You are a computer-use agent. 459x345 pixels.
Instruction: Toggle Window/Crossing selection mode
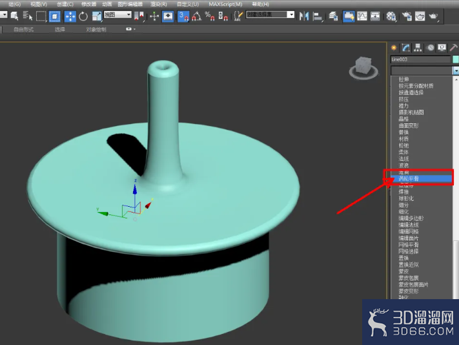54,16
